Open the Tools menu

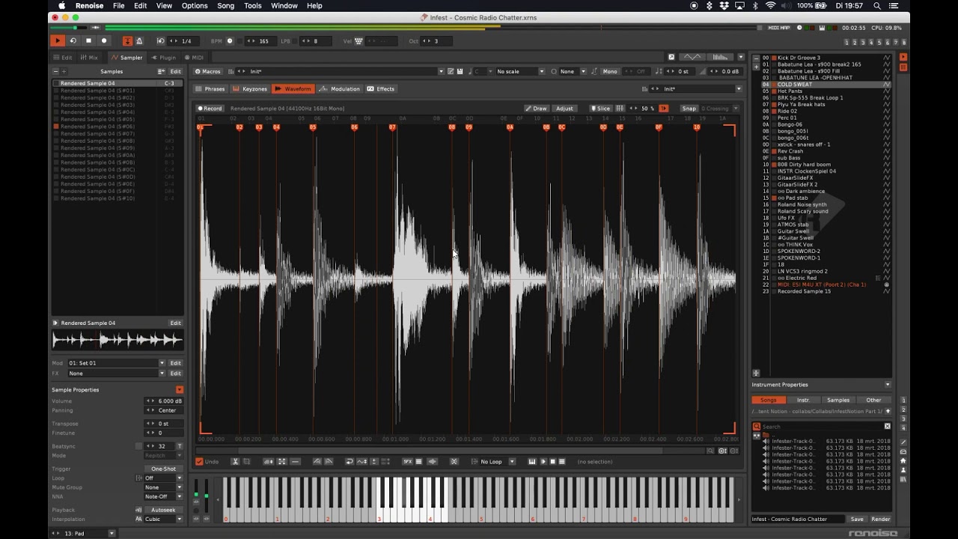tap(253, 5)
